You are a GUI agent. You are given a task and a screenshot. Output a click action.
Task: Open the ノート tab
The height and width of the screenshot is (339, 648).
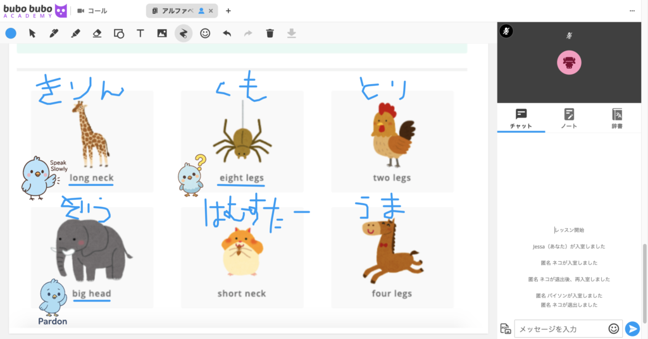(569, 118)
